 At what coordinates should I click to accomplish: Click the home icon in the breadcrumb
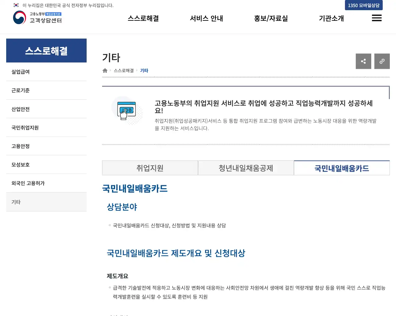coord(105,70)
